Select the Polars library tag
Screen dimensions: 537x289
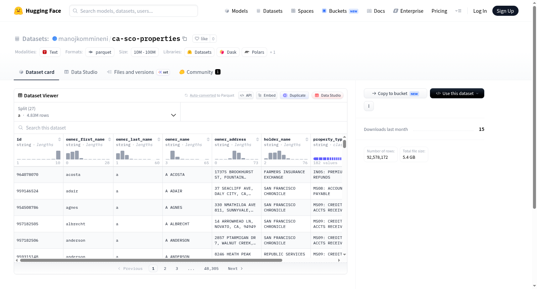pyautogui.click(x=254, y=52)
